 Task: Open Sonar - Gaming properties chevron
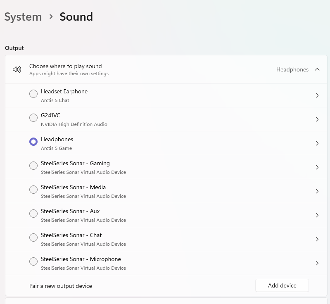click(x=317, y=167)
